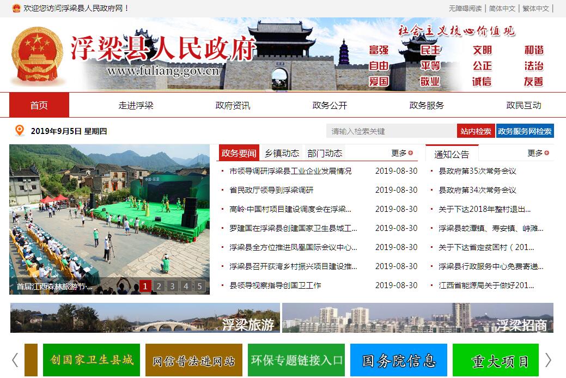This screenshot has height=378, width=566.
Task: Click the search keyword input field
Action: [391, 131]
